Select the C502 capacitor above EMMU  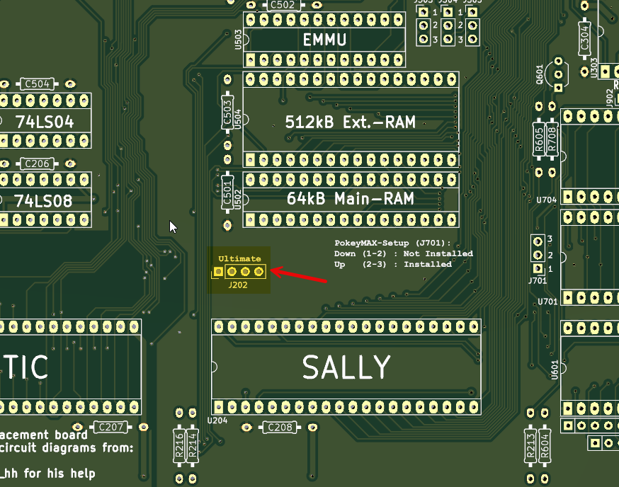pyautogui.click(x=283, y=5)
